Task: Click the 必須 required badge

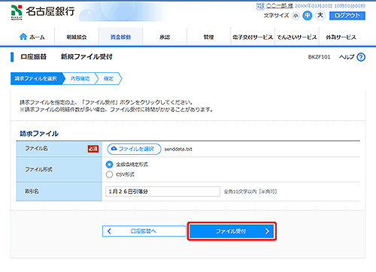Action: [x=93, y=149]
